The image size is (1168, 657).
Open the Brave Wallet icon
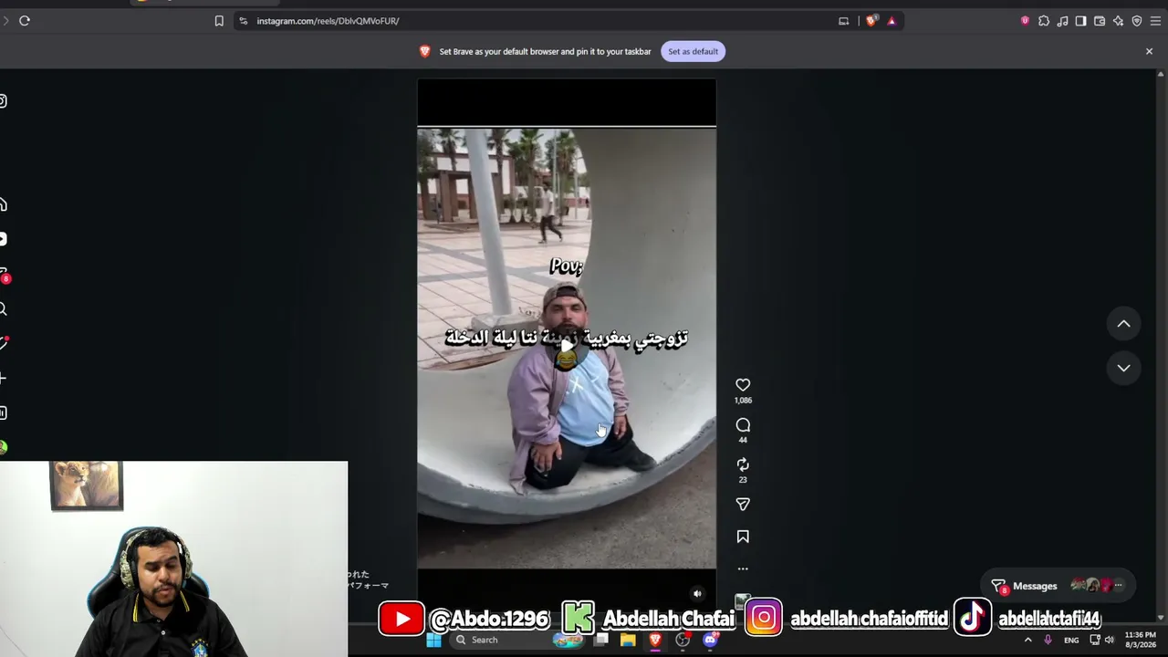pyautogui.click(x=1100, y=21)
